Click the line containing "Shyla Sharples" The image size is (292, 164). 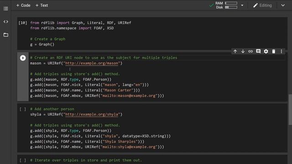click(87, 142)
